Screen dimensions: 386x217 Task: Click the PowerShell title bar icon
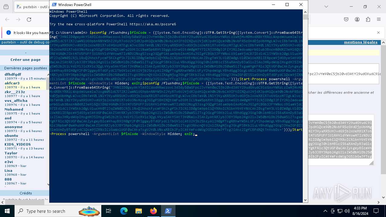tap(54, 5)
